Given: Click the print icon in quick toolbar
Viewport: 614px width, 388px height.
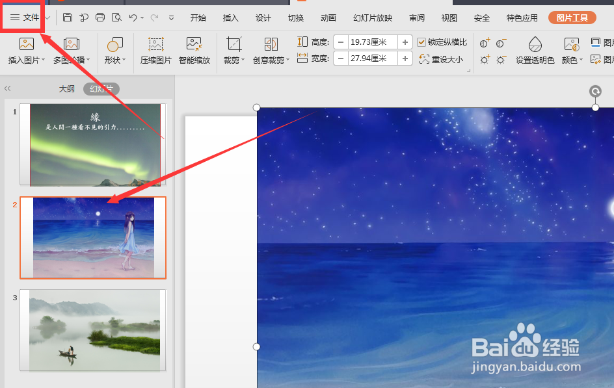Looking at the screenshot, I should tap(100, 17).
